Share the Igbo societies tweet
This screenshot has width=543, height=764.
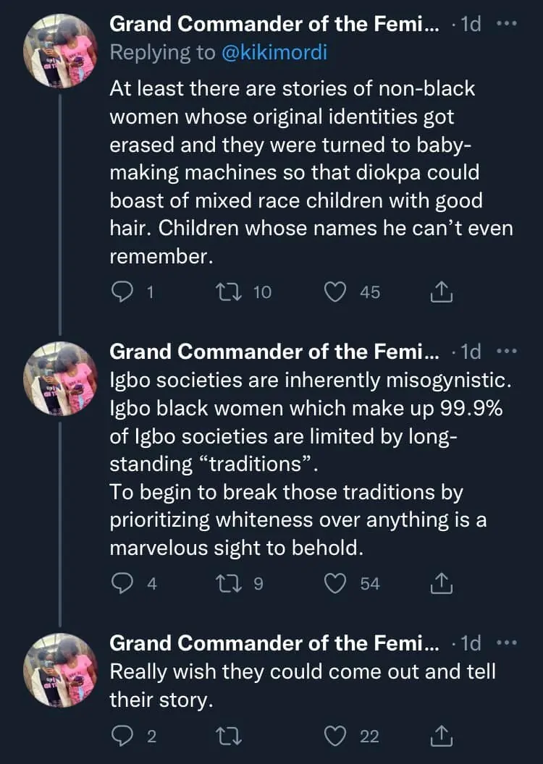441,583
